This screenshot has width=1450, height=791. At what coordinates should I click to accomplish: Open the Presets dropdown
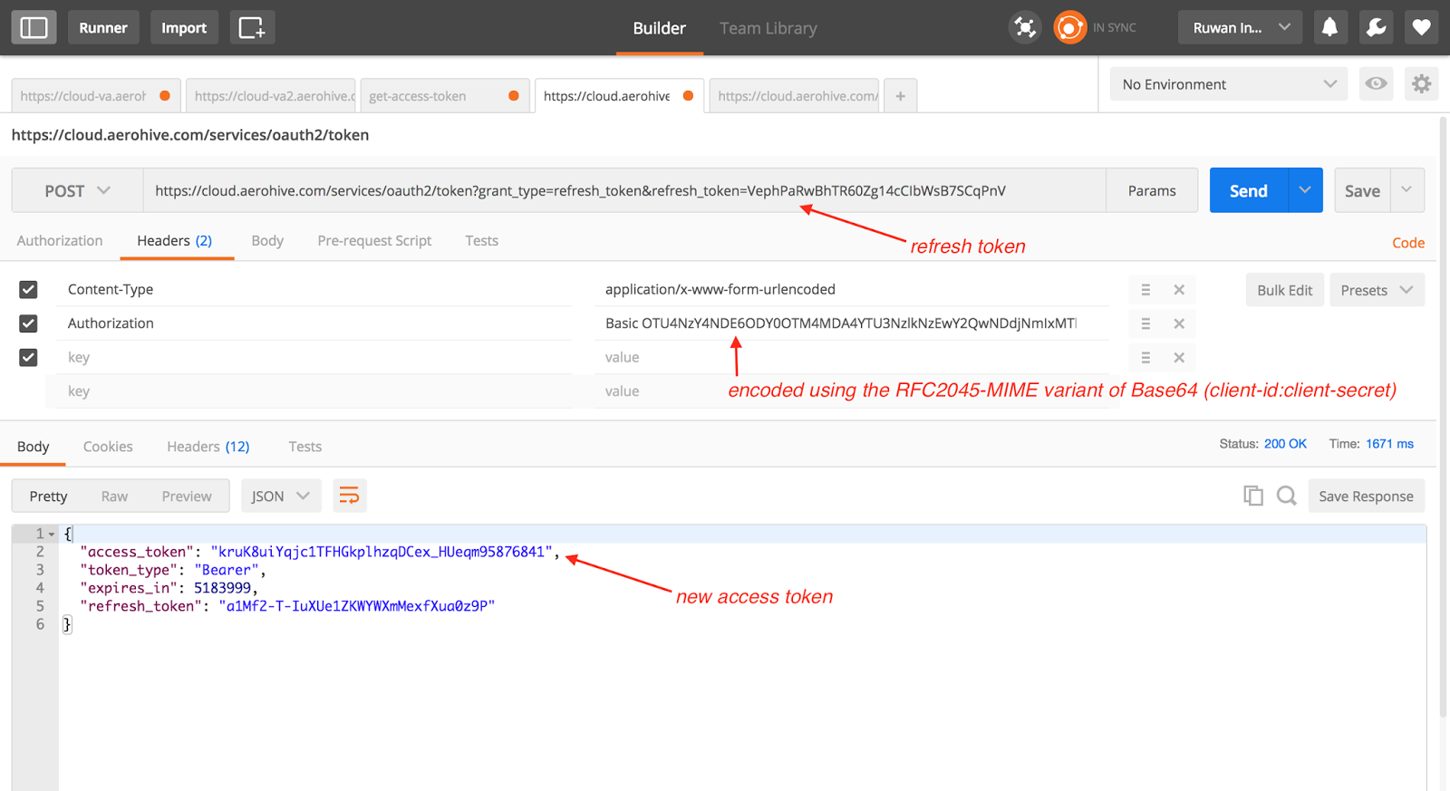[1377, 290]
